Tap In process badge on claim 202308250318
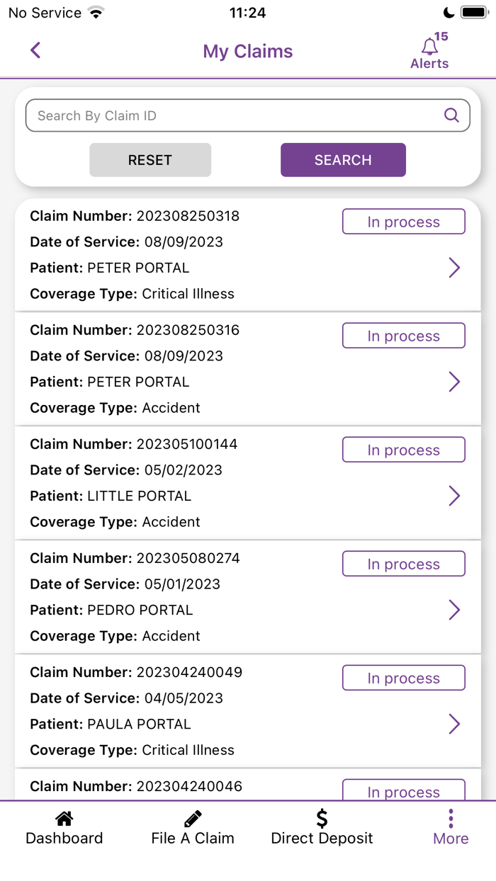This screenshot has height=881, width=496. [403, 221]
